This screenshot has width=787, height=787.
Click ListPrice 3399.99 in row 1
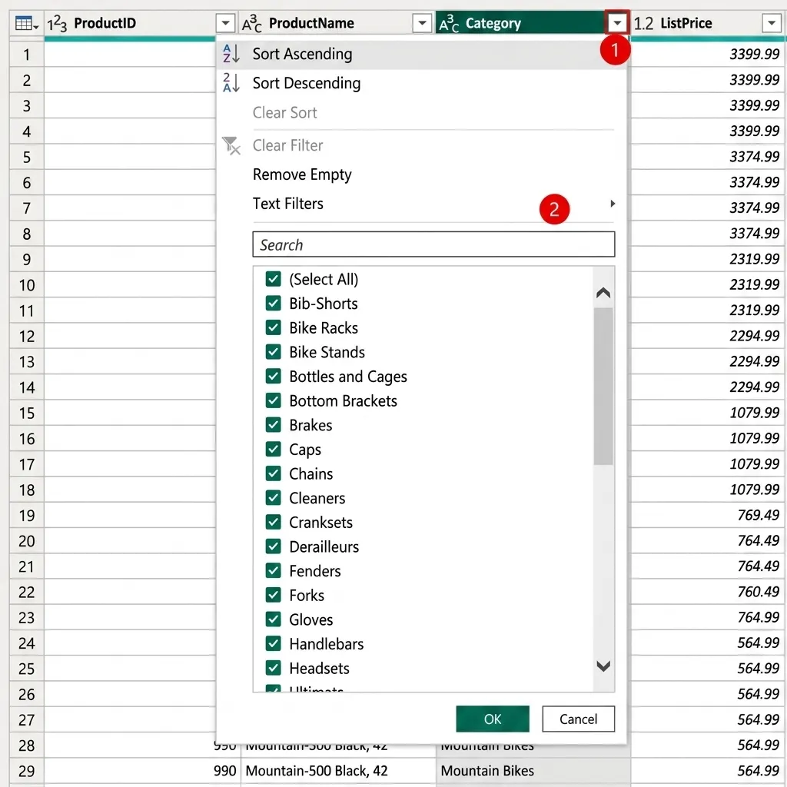tap(708, 55)
